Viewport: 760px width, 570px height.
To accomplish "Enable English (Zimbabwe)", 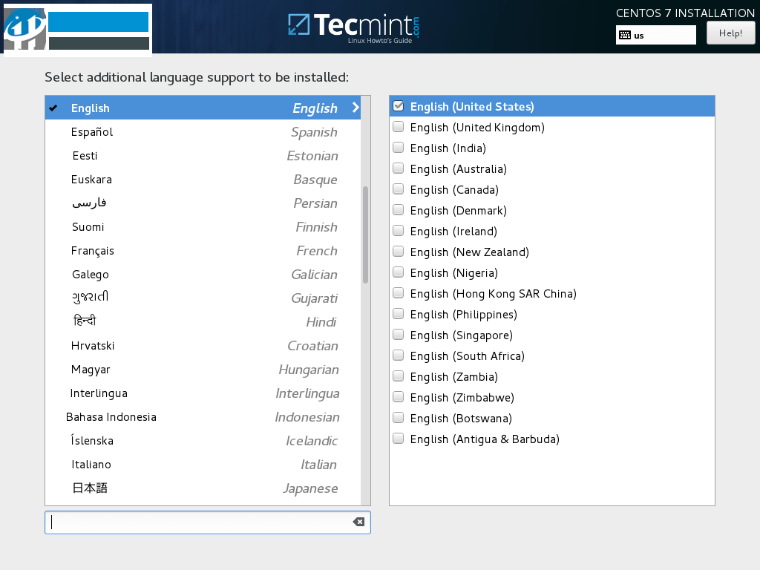I will coord(398,396).
